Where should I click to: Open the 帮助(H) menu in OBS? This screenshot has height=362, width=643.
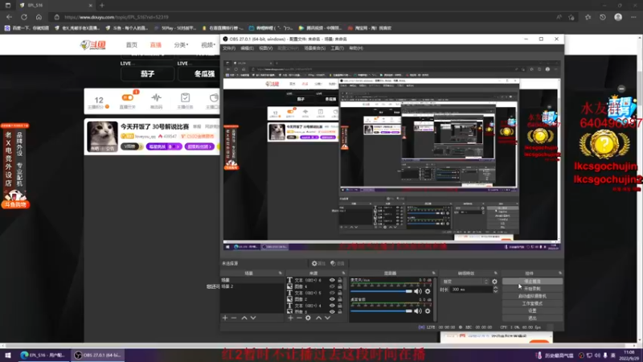[x=356, y=48]
